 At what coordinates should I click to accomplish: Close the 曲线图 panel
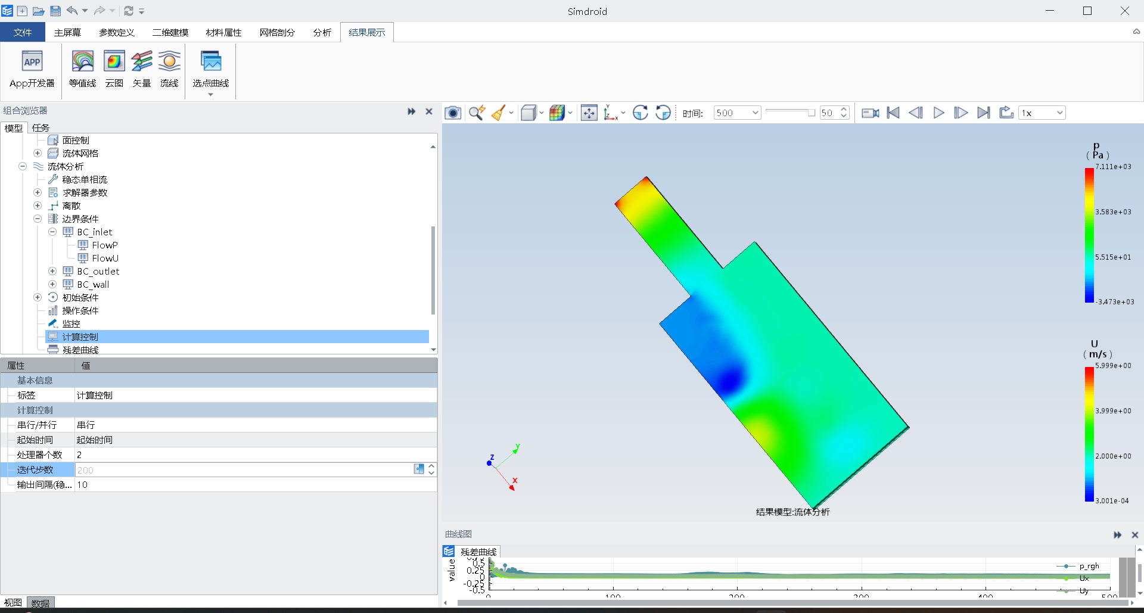click(x=1134, y=535)
